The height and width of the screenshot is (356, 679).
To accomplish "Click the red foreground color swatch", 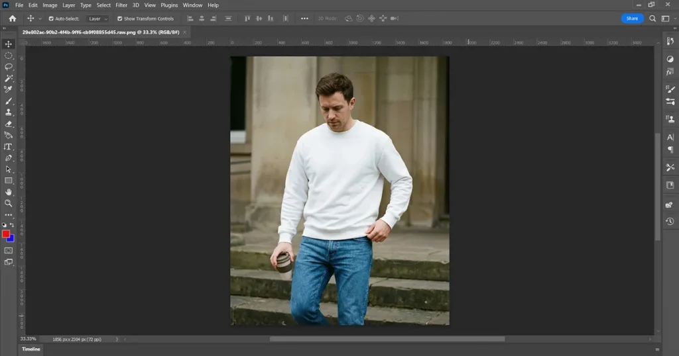I will pyautogui.click(x=5, y=234).
